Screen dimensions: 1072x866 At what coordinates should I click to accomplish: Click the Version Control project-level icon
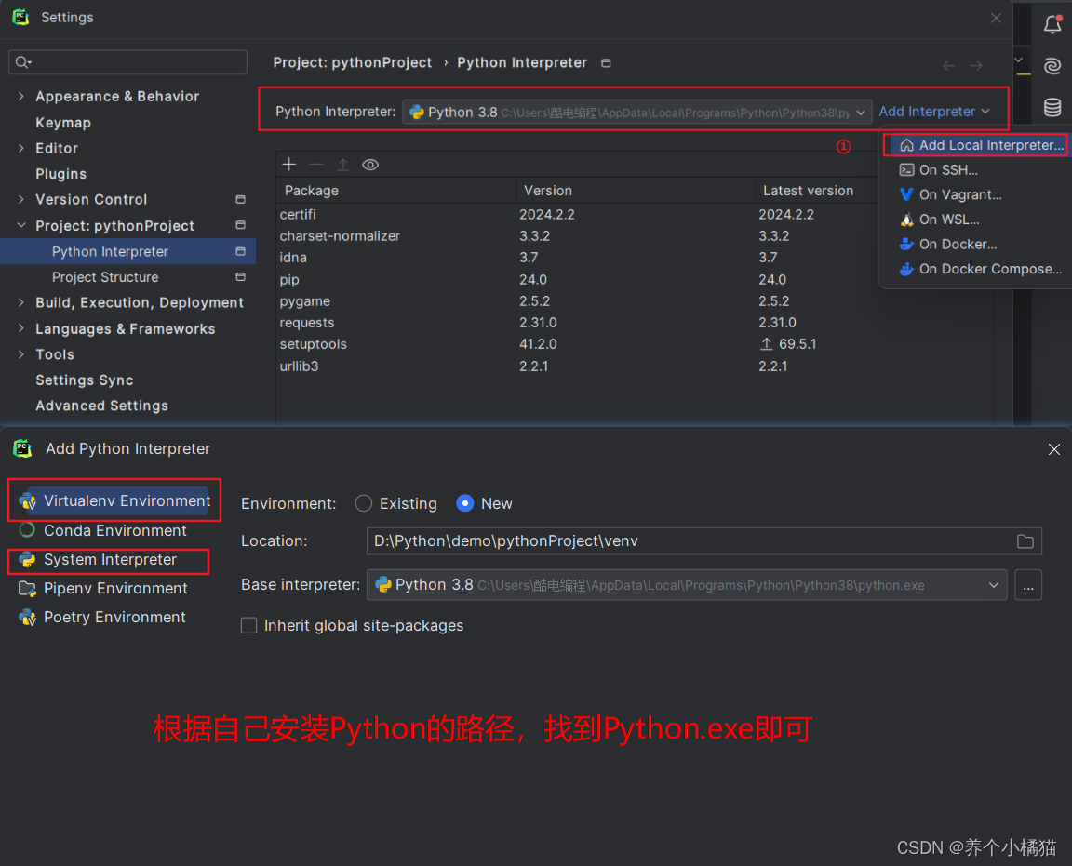click(x=241, y=199)
